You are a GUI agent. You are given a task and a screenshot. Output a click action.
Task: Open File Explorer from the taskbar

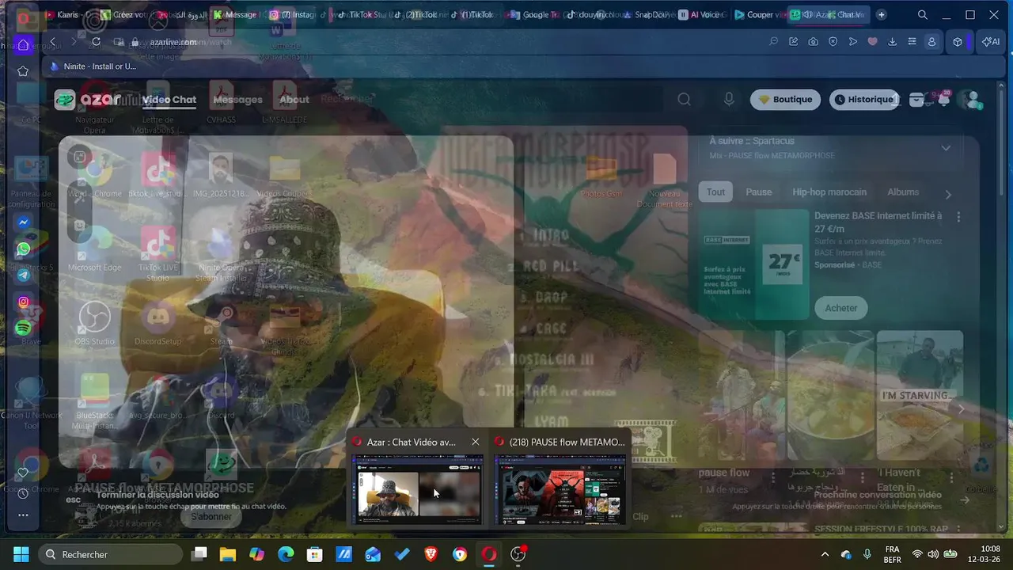(228, 554)
